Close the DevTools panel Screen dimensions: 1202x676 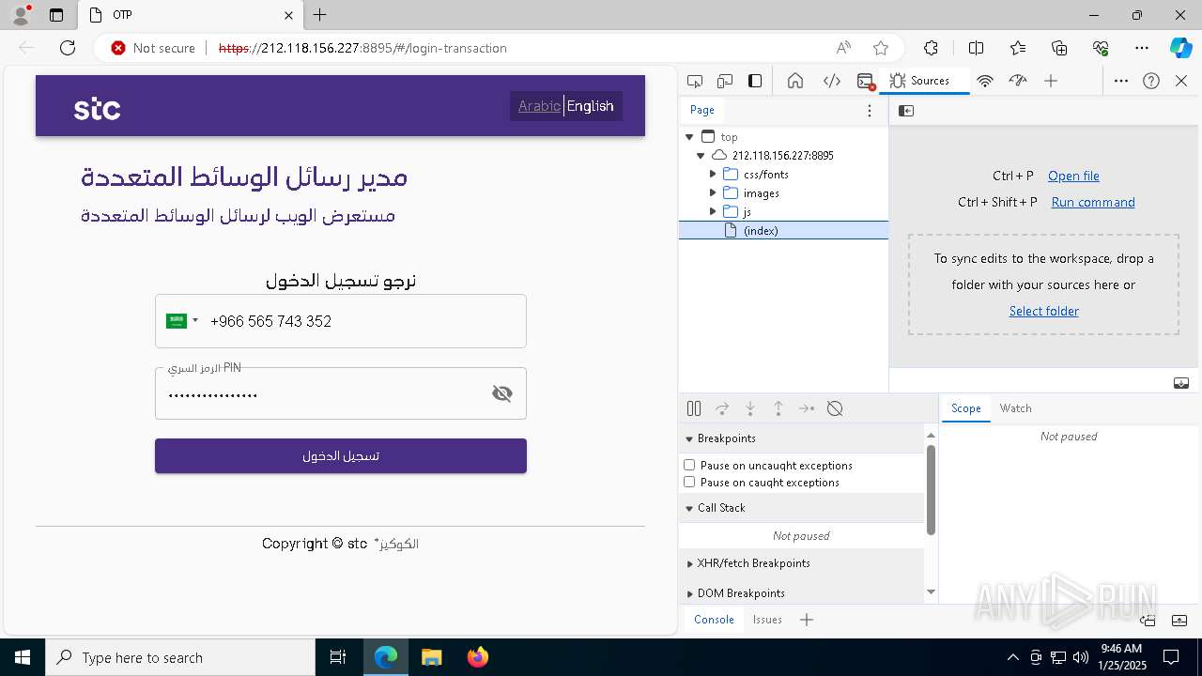pyautogui.click(x=1181, y=81)
